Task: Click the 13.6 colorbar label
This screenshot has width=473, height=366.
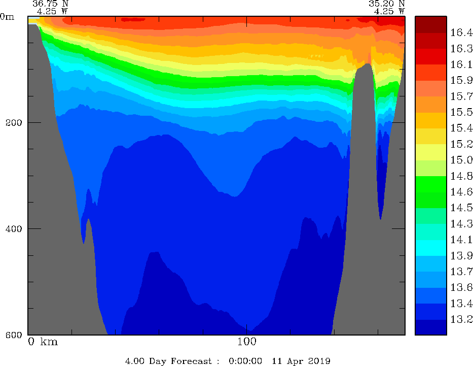Action: tap(461, 287)
